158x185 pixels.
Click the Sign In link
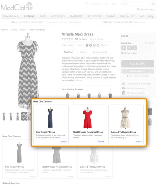(x=115, y=4)
